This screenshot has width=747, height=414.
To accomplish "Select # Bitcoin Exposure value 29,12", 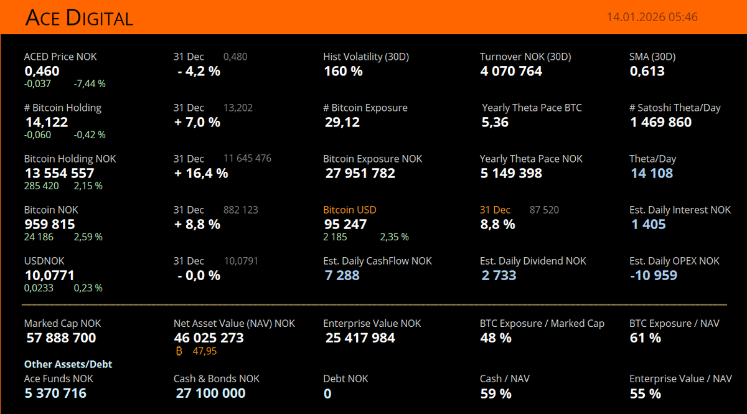I will 342,122.
